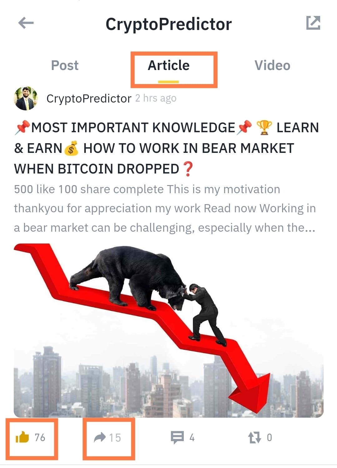Image resolution: width=337 pixels, height=468 pixels.
Task: Switch to the Post tab
Action: coord(65,66)
